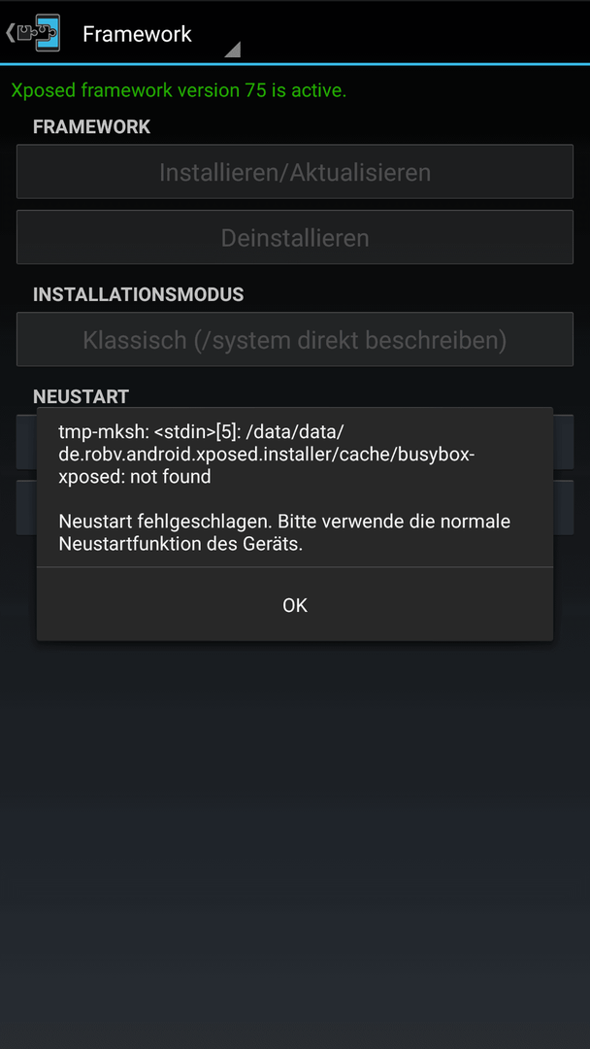Image resolution: width=590 pixels, height=1049 pixels.
Task: Choose the Deinstallieren button
Action: pyautogui.click(x=295, y=238)
